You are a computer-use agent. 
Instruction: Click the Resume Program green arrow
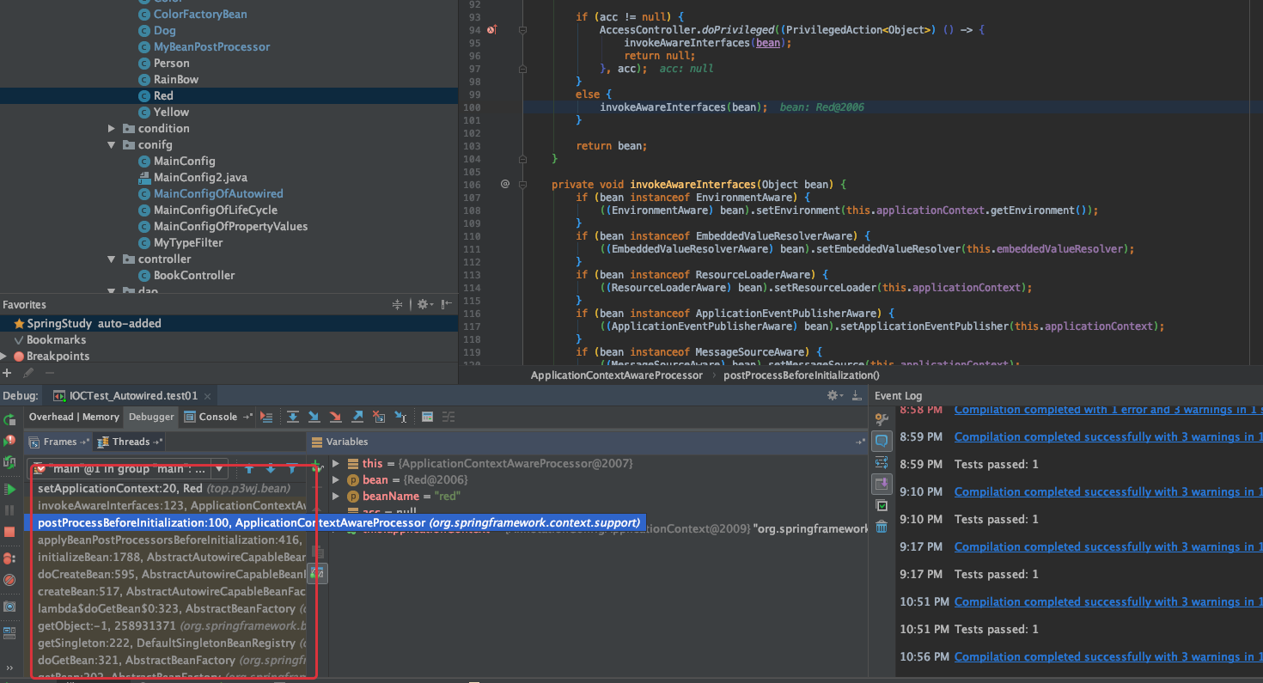pyautogui.click(x=9, y=489)
